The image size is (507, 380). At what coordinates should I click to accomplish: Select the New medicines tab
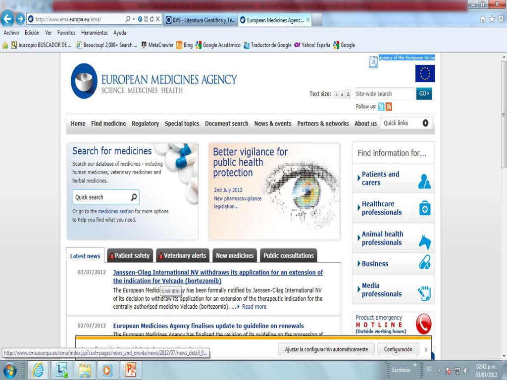coord(234,256)
